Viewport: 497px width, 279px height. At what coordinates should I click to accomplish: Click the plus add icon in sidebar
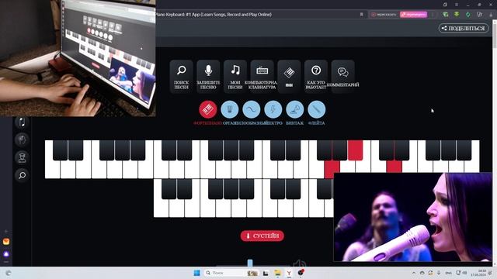point(6,232)
